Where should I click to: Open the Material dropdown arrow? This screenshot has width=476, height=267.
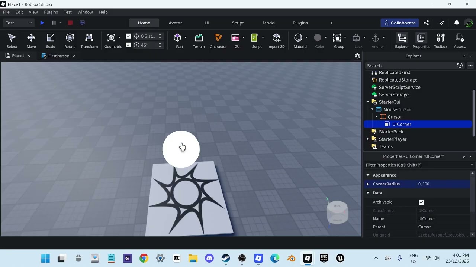click(306, 37)
